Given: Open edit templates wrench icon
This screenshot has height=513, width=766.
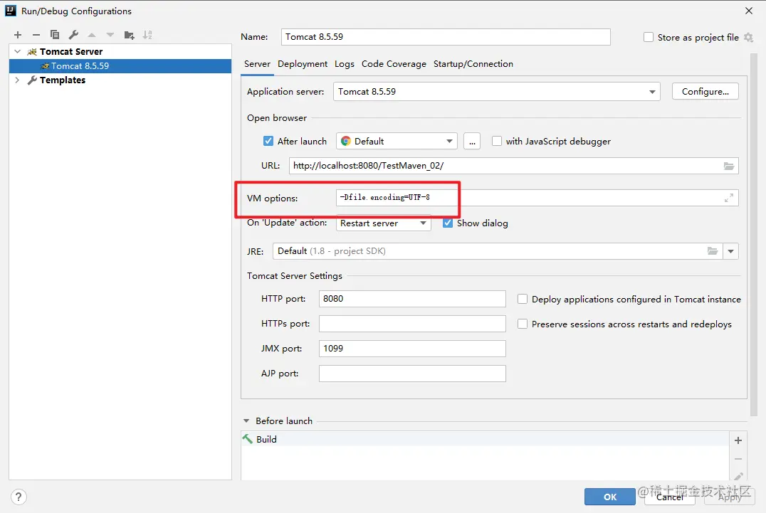Looking at the screenshot, I should tap(73, 35).
